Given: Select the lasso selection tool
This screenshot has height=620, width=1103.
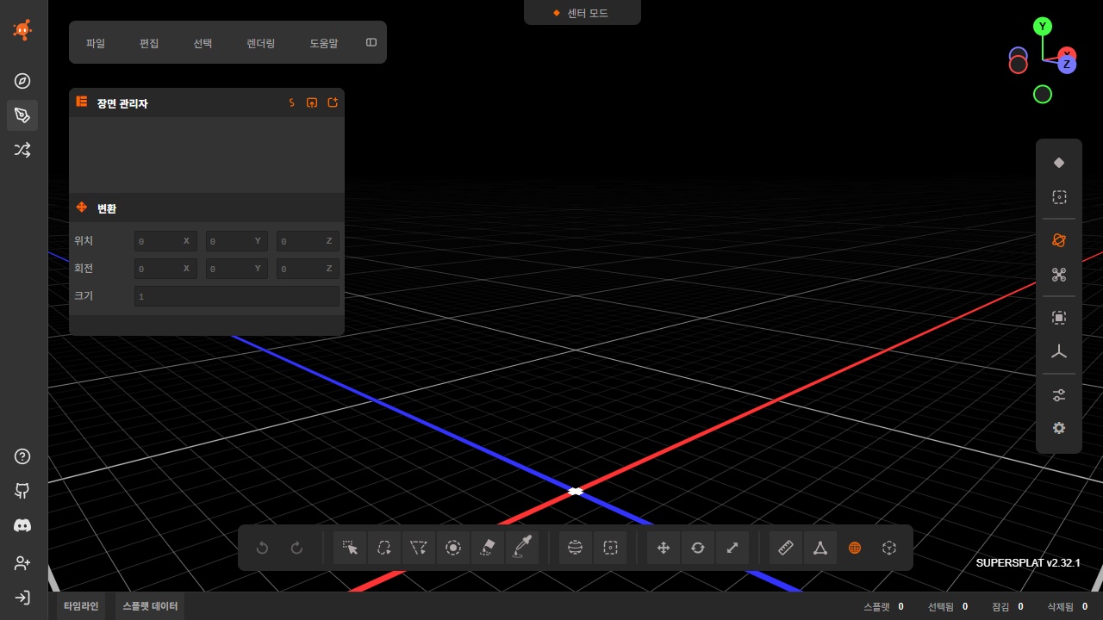Looking at the screenshot, I should [x=384, y=548].
